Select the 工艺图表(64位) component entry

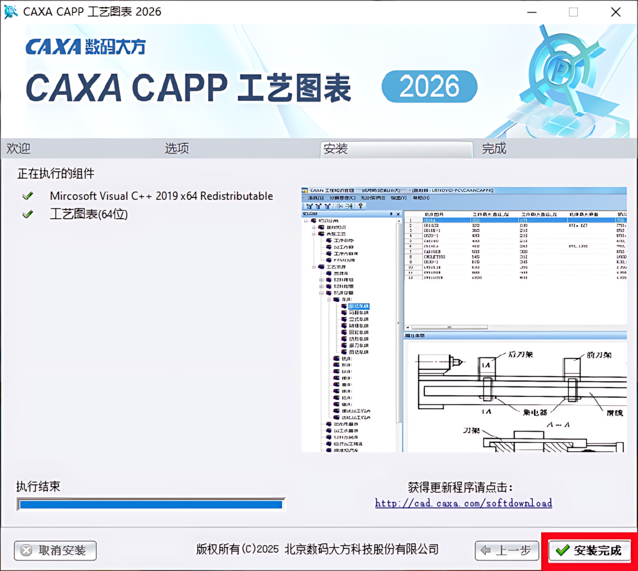point(89,214)
